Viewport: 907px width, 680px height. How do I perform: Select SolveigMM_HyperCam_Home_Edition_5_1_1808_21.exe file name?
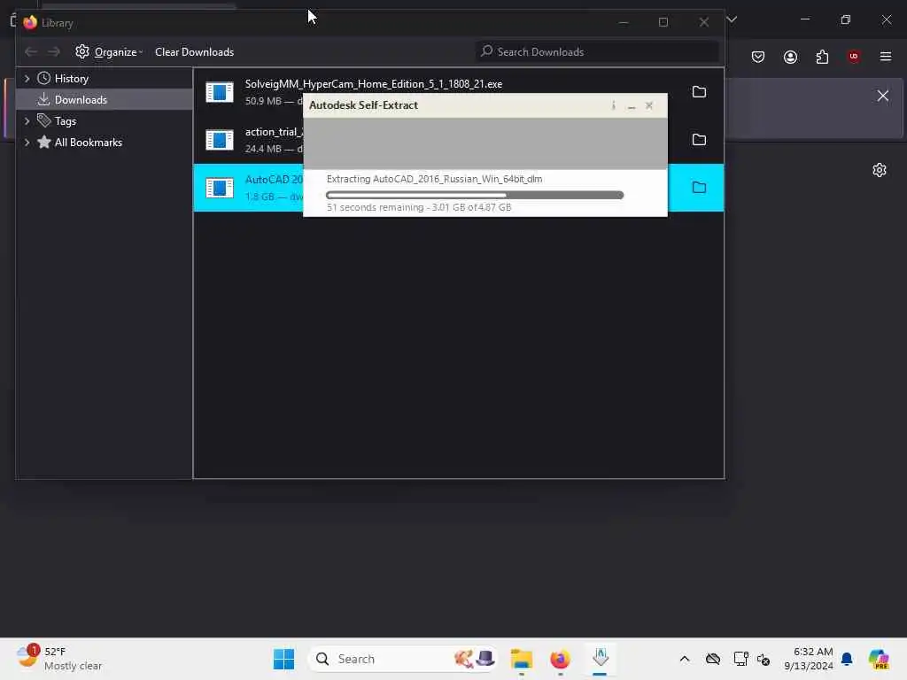tap(373, 84)
